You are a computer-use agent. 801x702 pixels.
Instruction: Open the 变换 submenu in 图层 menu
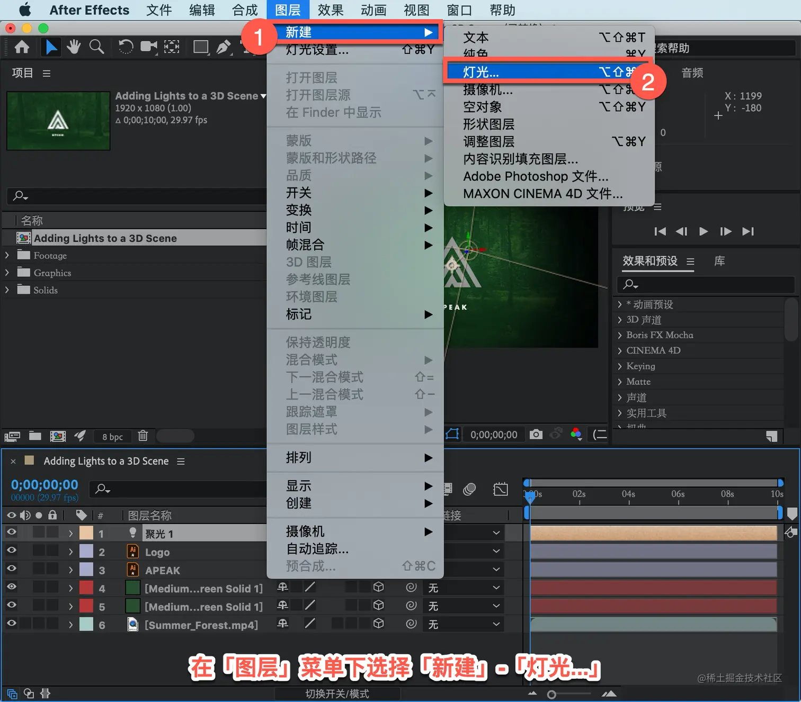click(355, 210)
